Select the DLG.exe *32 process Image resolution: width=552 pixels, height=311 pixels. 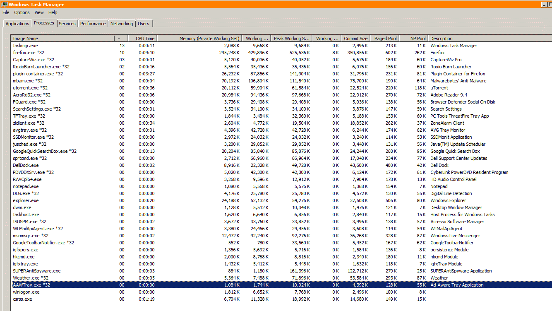tap(281, 193)
